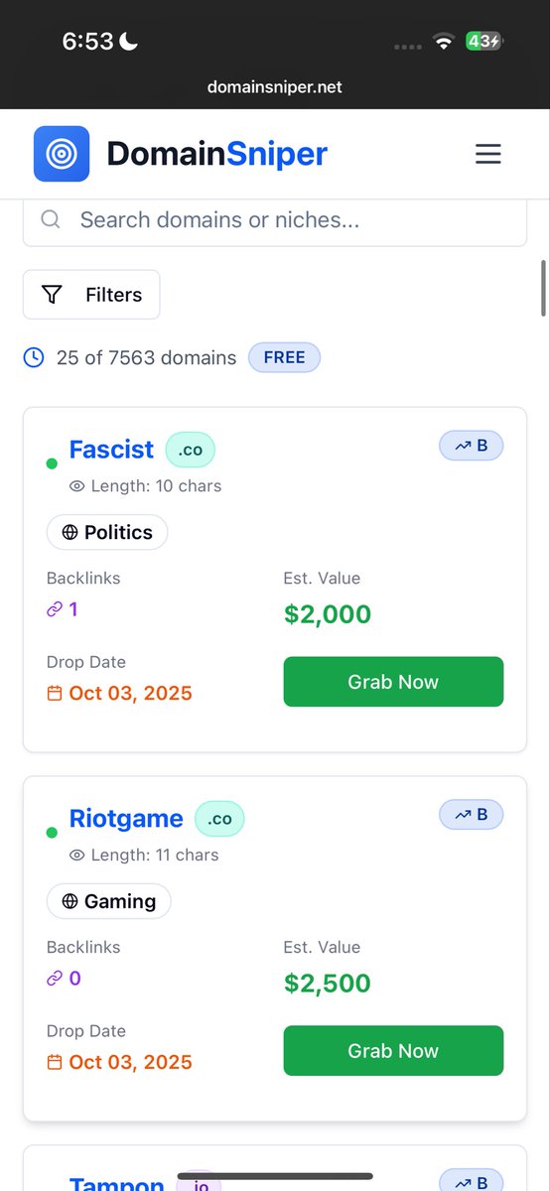Viewport: 550px width, 1191px height.
Task: Click the calendar icon on Fascist drop date
Action: pos(55,693)
